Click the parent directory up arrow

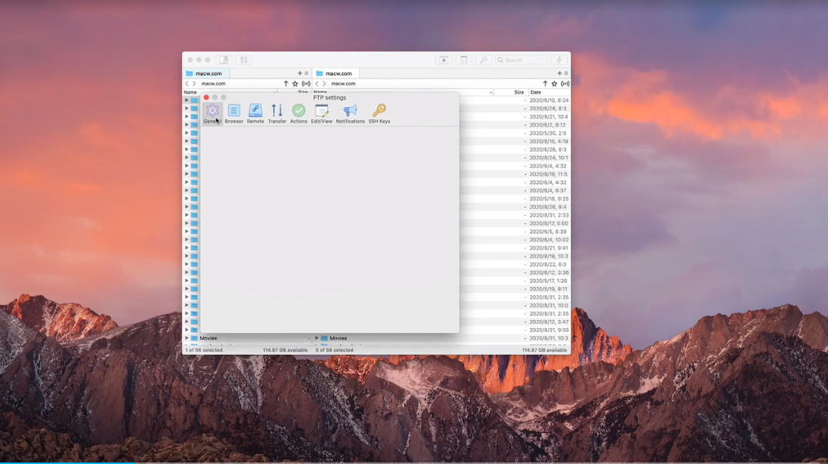tap(285, 84)
